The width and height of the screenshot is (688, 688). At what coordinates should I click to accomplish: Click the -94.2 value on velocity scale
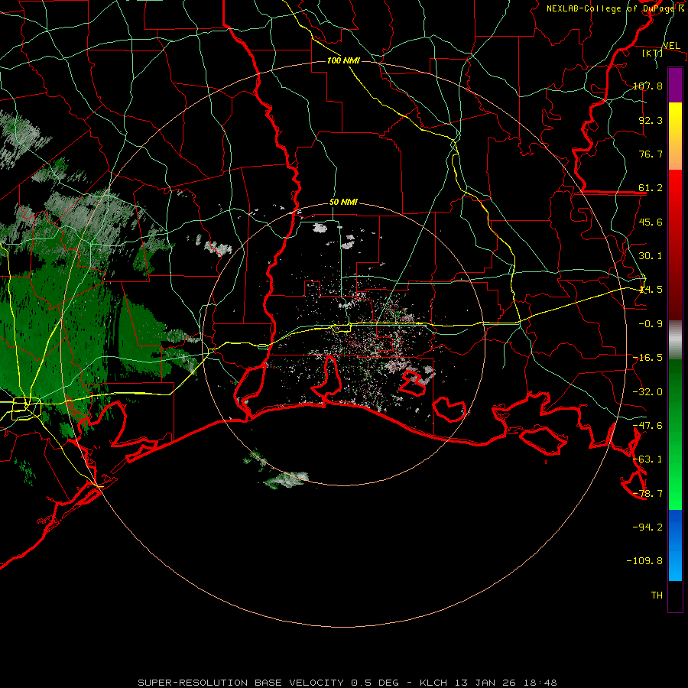pyautogui.click(x=647, y=527)
